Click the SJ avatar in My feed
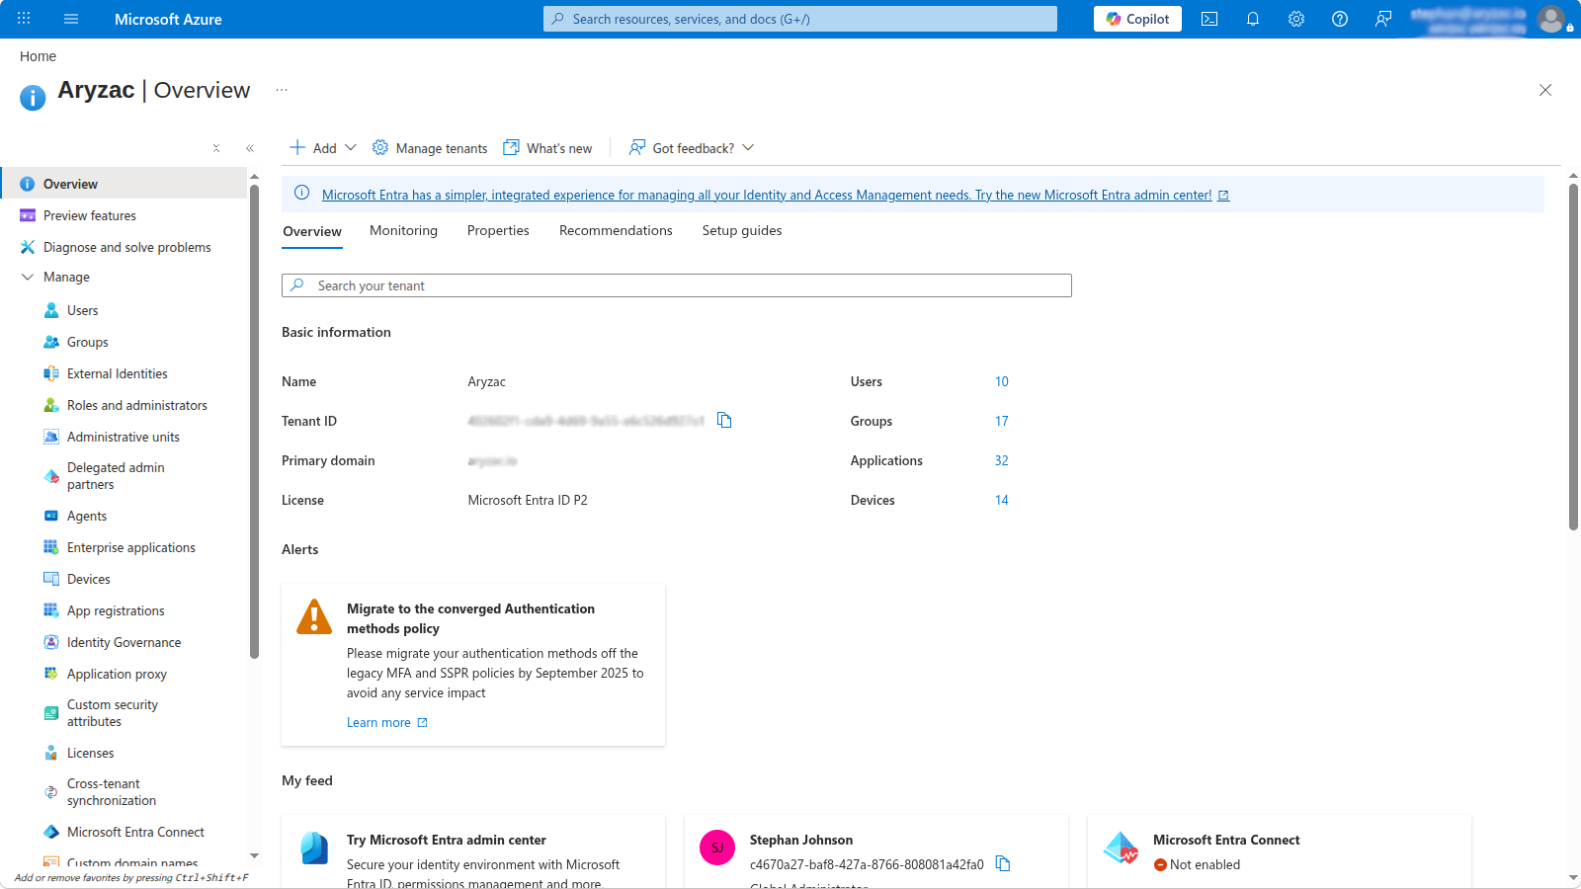The height and width of the screenshot is (889, 1581). click(x=717, y=848)
